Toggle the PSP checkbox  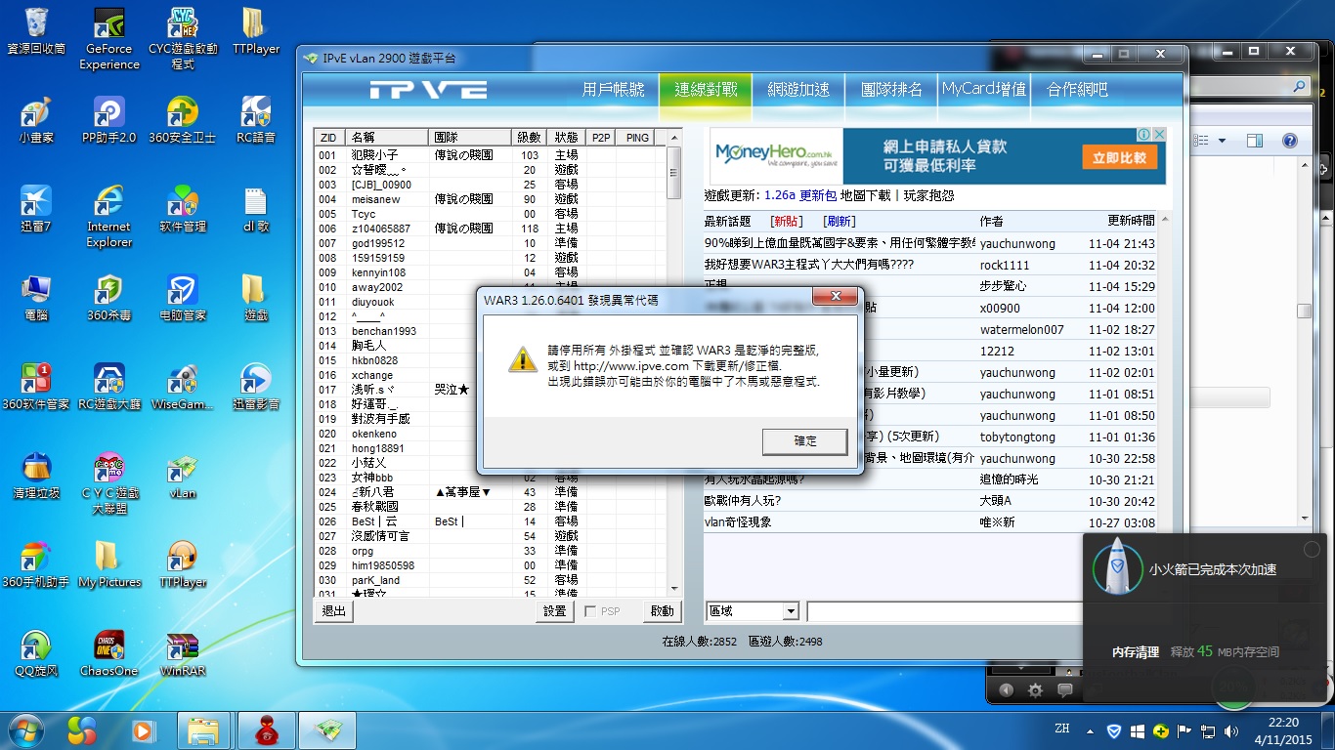590,611
